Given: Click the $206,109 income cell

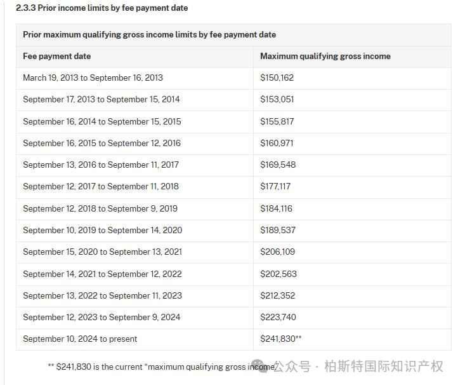Looking at the screenshot, I should pos(278,252).
